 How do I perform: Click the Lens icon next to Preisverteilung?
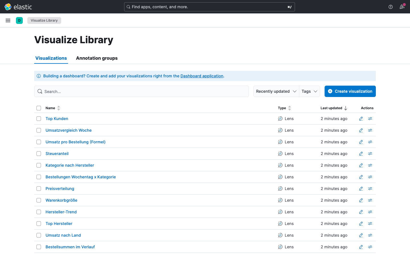tap(280, 189)
